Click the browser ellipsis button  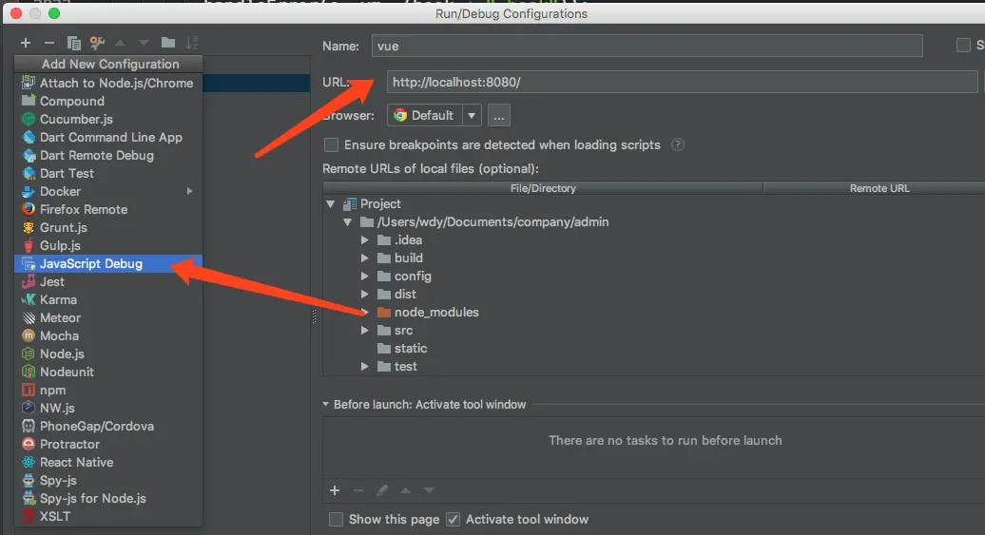(499, 116)
